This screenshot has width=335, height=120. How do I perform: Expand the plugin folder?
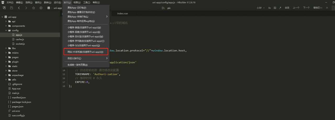(x=6, y=62)
